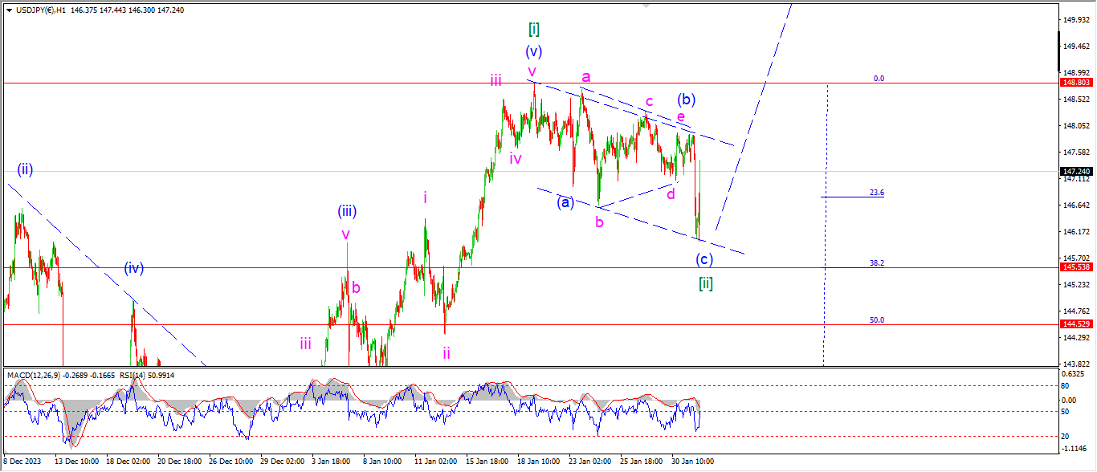Select the green [i] wave label
1097x472 pixels.
(x=534, y=30)
